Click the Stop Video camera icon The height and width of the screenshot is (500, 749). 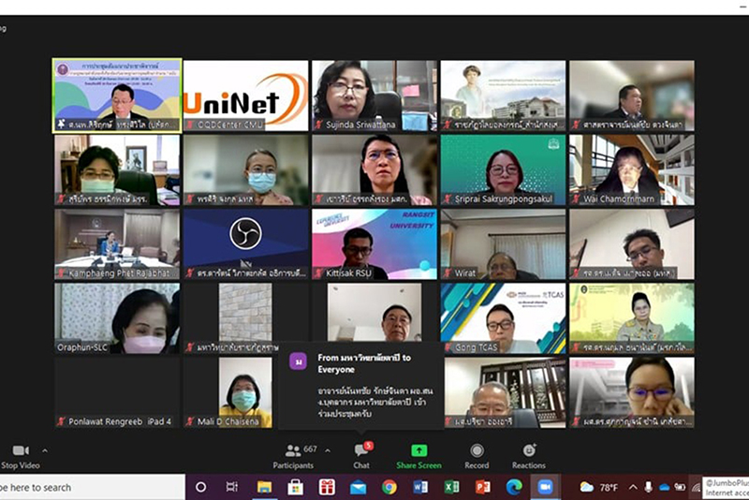pyautogui.click(x=20, y=450)
